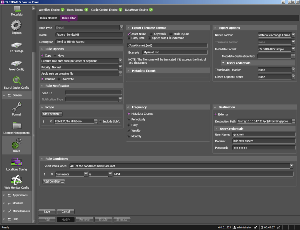Screen dimensions: 300x230
Task: Select the Rule Editor tab
Action: 69,18
